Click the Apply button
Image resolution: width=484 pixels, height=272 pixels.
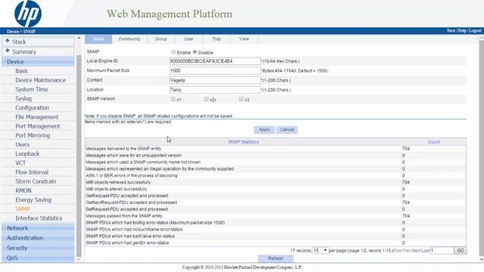point(264,130)
